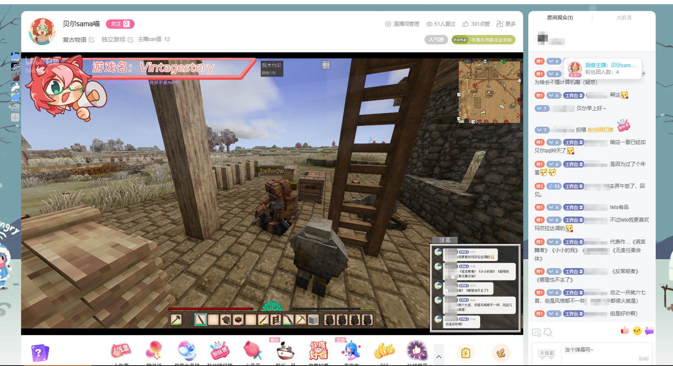The width and height of the screenshot is (673, 366).
Task: Open the yellow emoji picker
Action: click(x=637, y=331)
